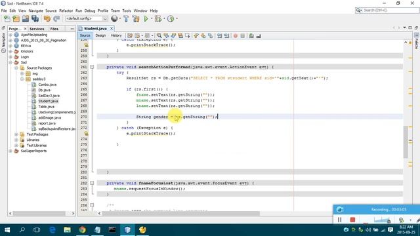Expand the img package node

22,73
